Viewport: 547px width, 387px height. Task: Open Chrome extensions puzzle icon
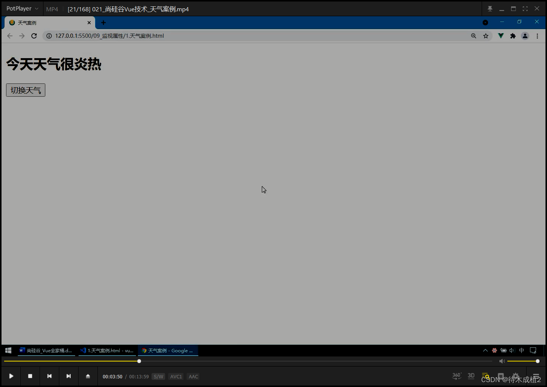[x=513, y=36]
